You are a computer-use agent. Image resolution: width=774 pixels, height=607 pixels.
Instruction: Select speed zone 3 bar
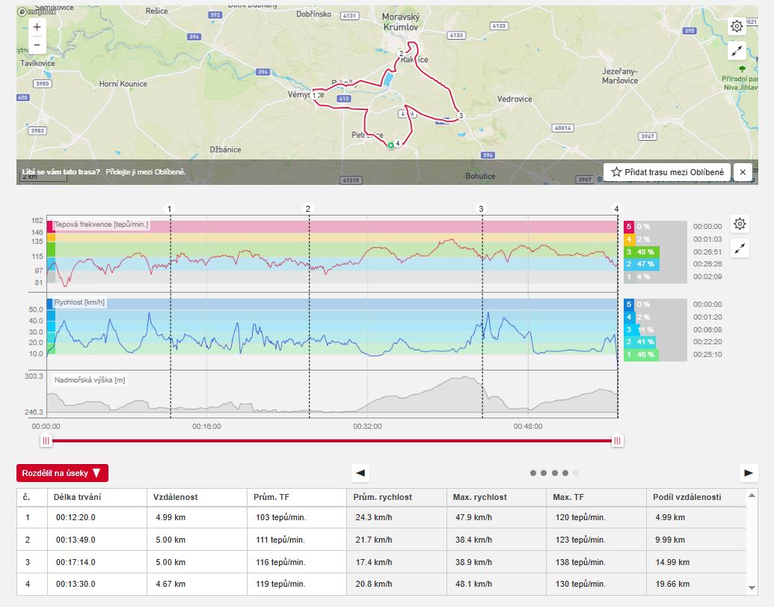[633, 329]
